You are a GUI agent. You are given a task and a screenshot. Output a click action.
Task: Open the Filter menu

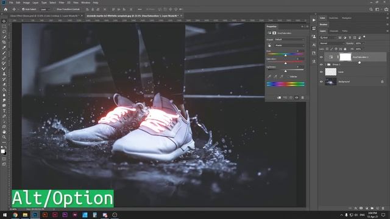tap(62, 2)
